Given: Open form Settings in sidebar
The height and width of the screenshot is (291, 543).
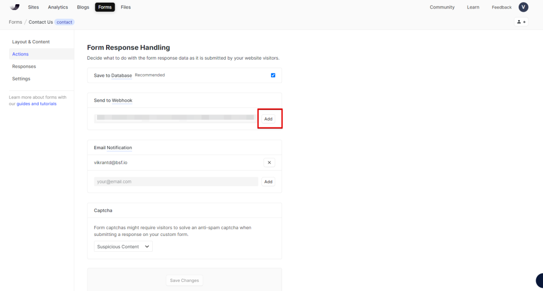Looking at the screenshot, I should pos(21,79).
